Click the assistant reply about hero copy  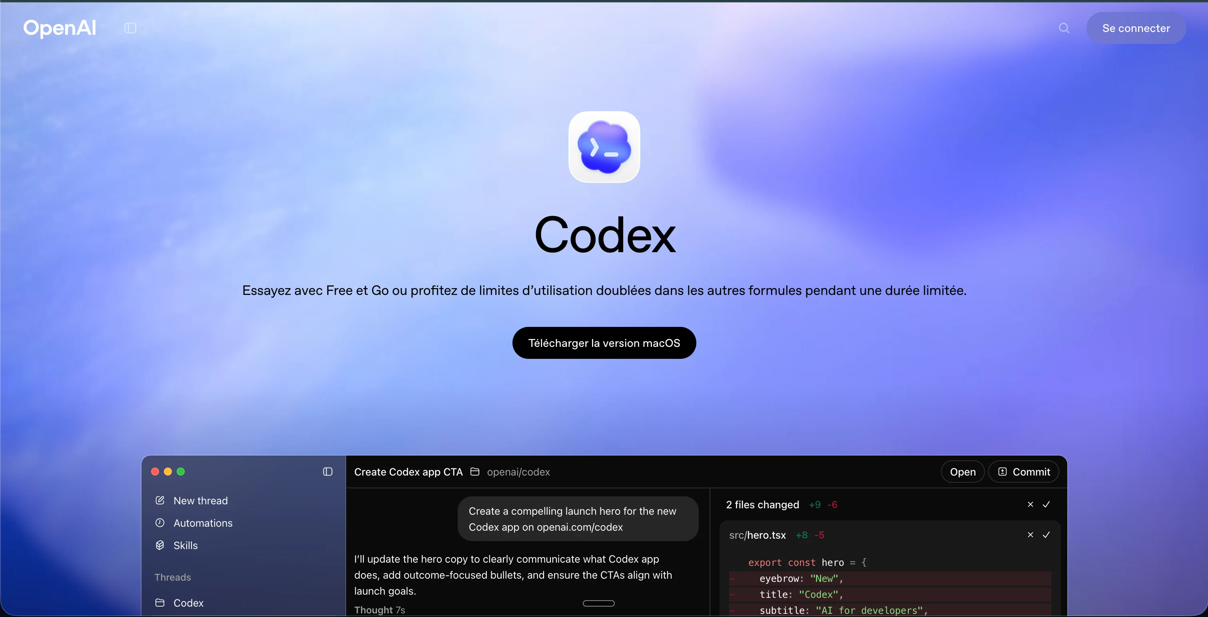click(513, 575)
